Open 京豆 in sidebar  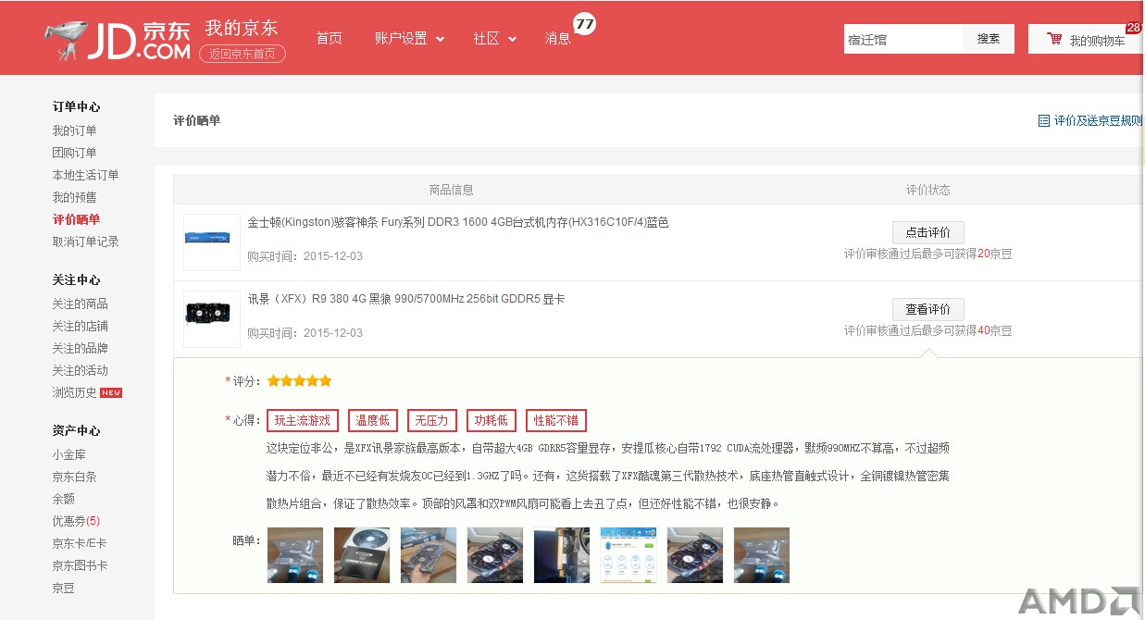(x=63, y=588)
